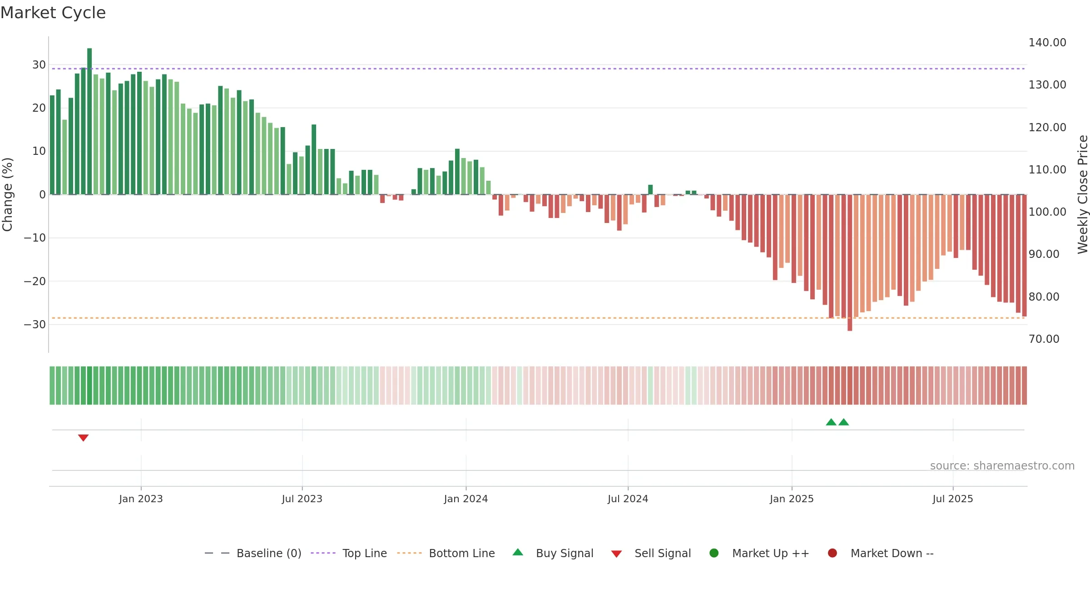This screenshot has width=1090, height=613.
Task: Click the Change (%) axis title
Action: (x=8, y=194)
